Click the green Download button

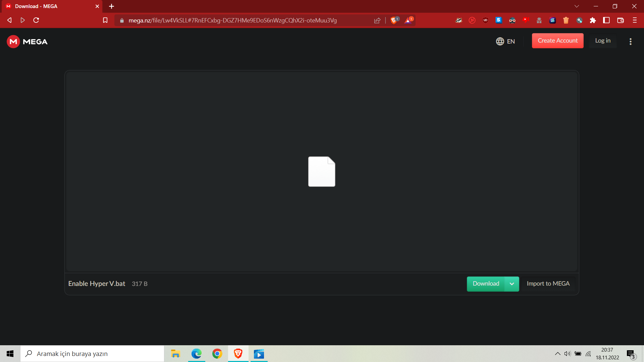pos(486,284)
